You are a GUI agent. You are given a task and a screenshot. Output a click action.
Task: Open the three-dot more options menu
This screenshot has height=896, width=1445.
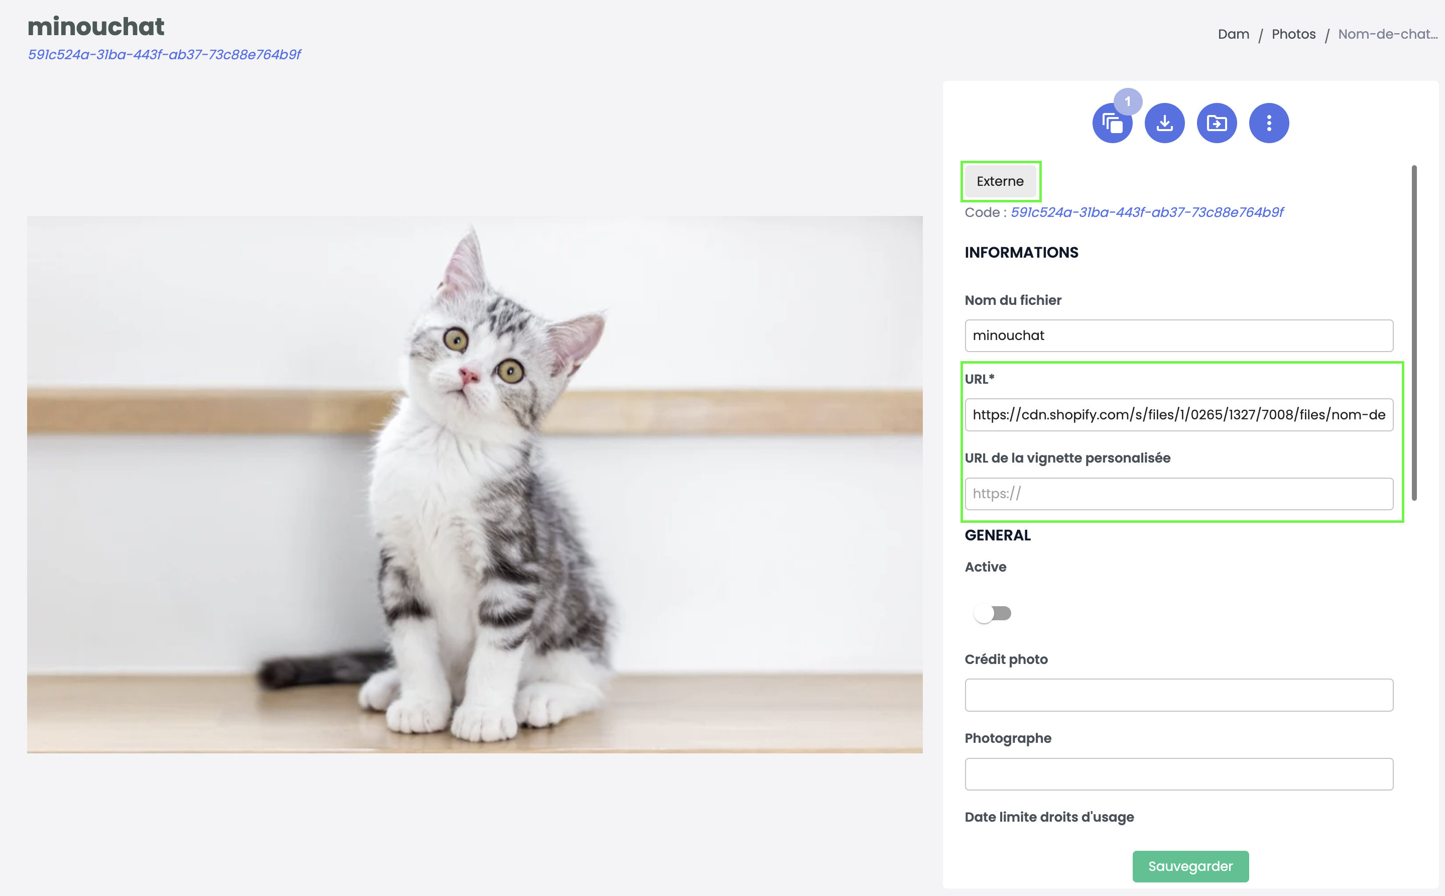pos(1269,123)
